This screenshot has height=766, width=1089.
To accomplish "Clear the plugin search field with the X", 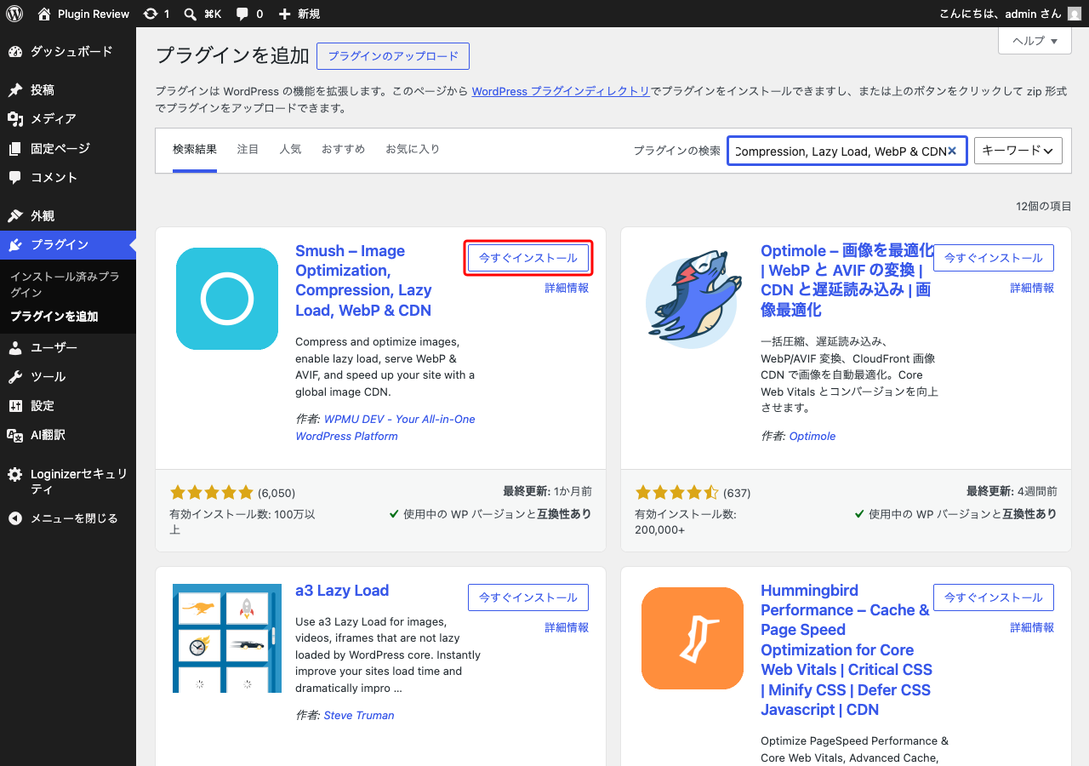I will 952,151.
